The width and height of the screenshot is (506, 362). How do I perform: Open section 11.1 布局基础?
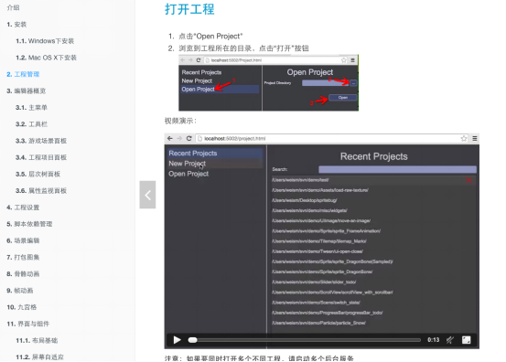point(37,340)
